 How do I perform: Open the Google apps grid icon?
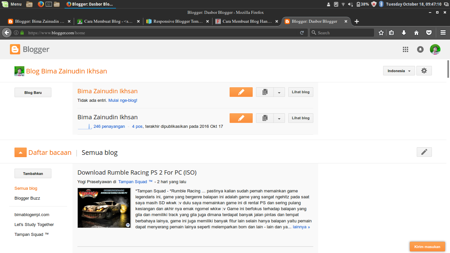406,49
